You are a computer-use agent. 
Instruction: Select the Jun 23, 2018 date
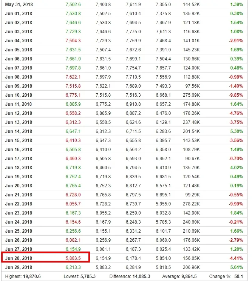click(x=19, y=213)
